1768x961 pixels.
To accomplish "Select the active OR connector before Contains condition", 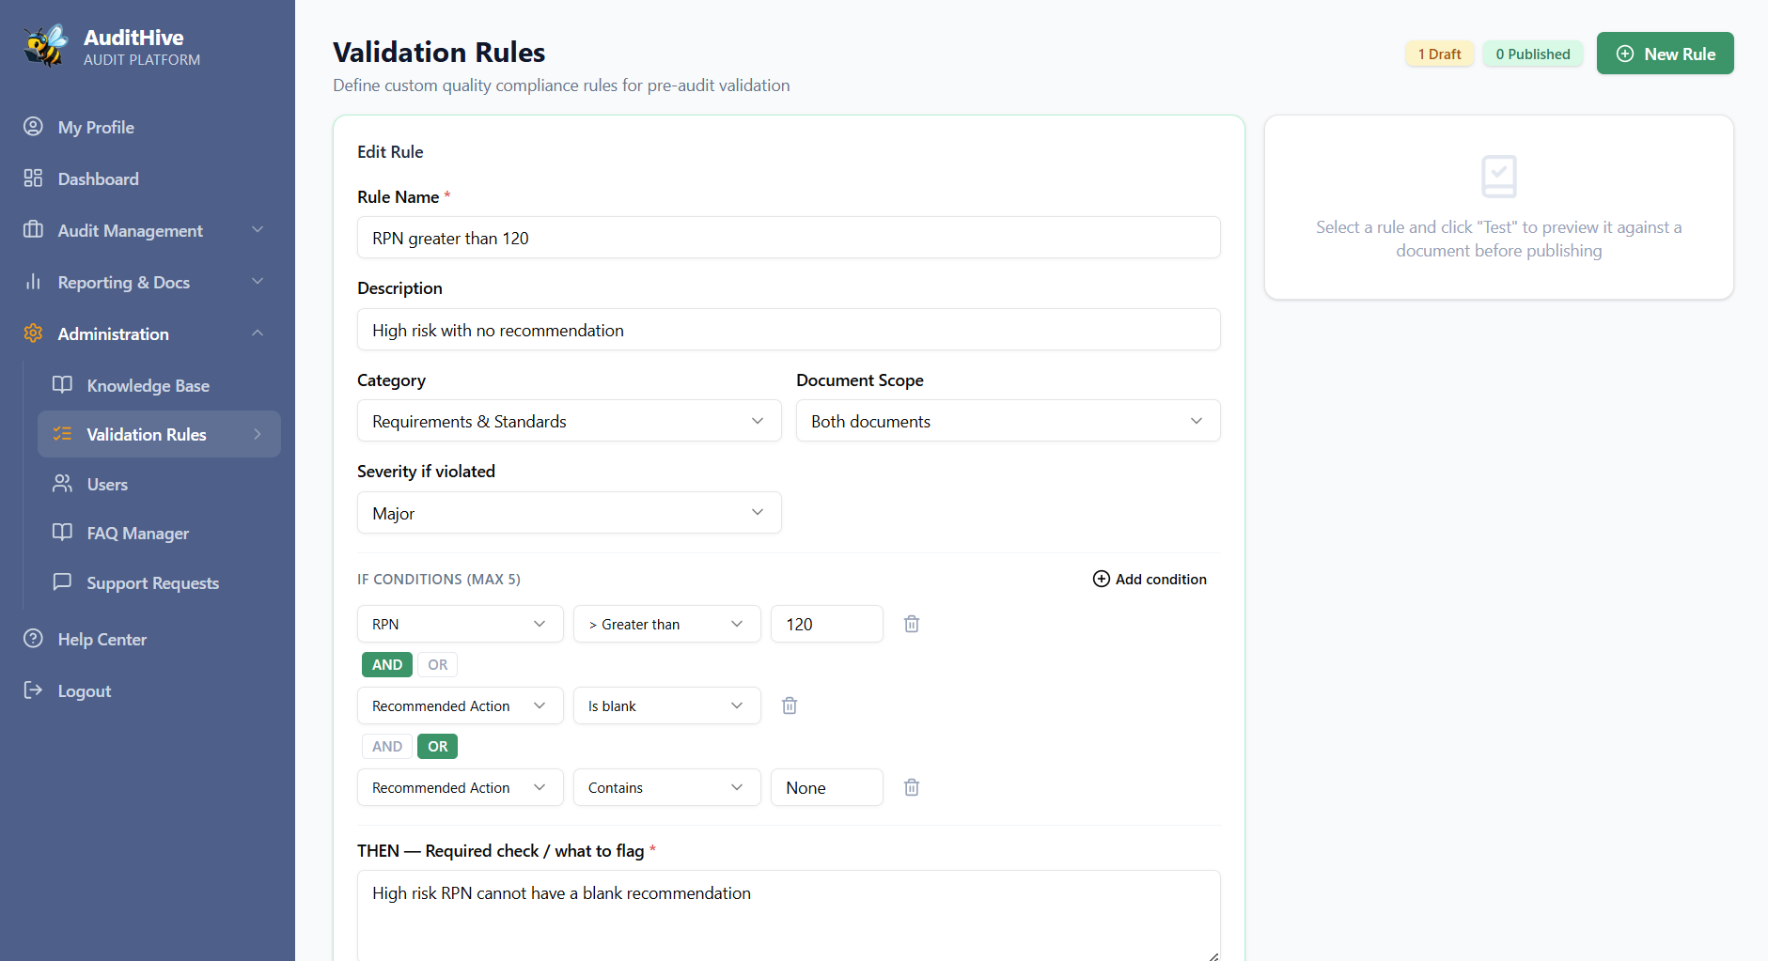I will click(x=437, y=746).
